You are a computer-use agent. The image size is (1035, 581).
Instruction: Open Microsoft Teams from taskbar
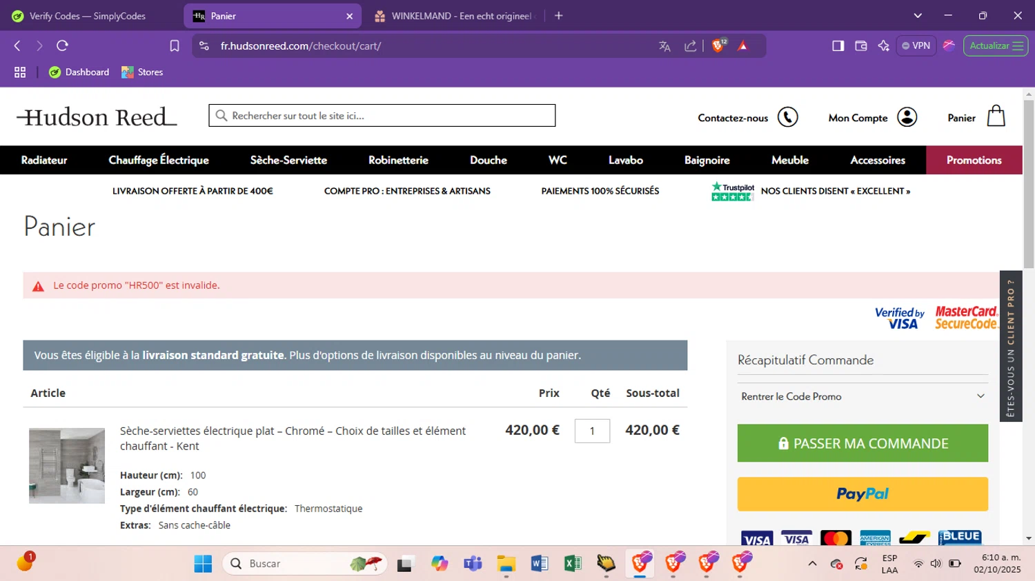click(x=473, y=564)
